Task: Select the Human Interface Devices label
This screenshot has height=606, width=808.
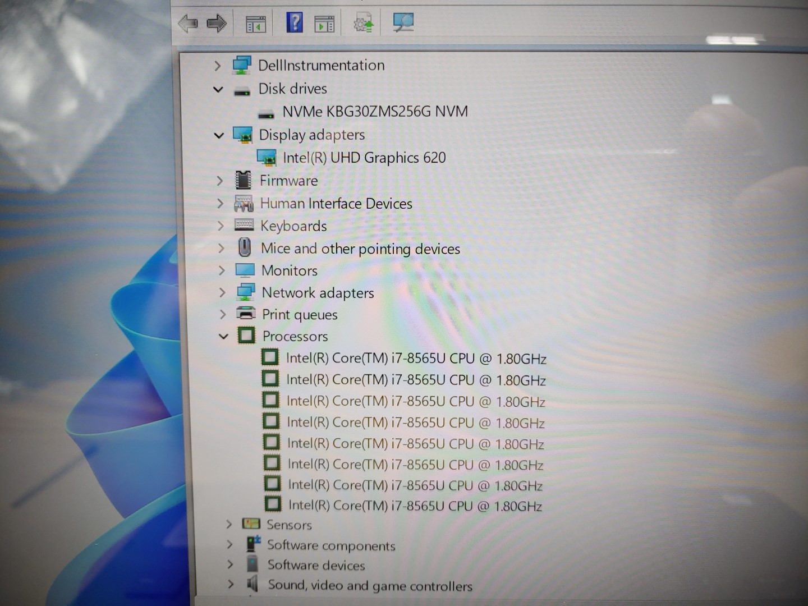Action: (x=336, y=203)
